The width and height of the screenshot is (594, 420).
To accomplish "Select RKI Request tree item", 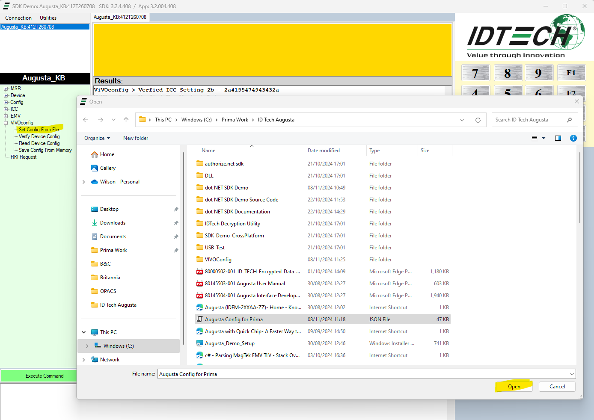I will pyautogui.click(x=24, y=157).
